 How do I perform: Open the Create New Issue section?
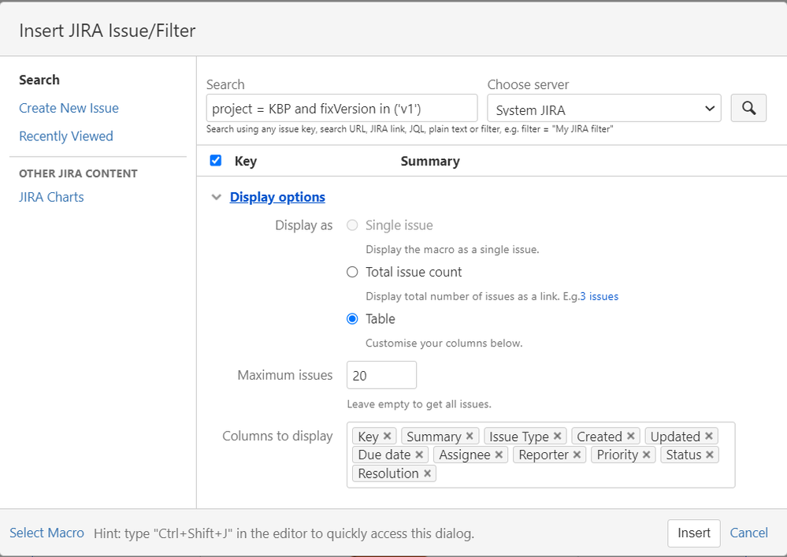69,108
